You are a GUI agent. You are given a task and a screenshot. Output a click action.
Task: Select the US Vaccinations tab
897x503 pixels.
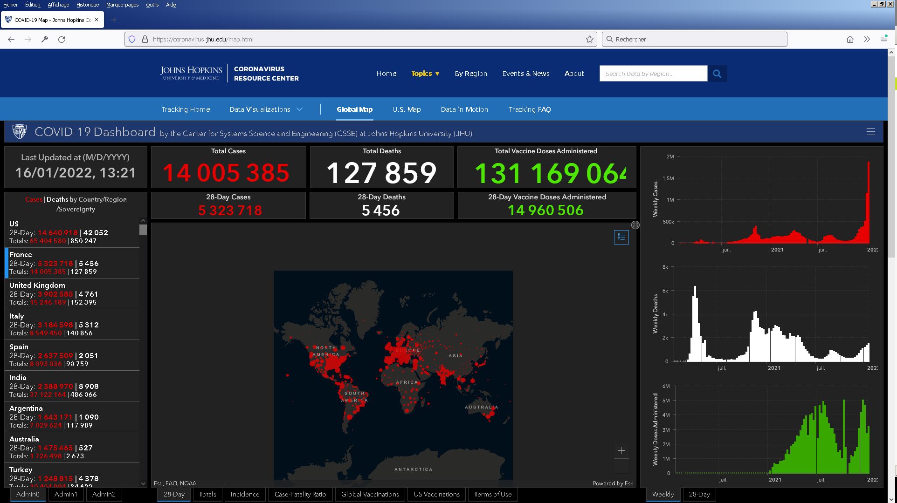[437, 494]
